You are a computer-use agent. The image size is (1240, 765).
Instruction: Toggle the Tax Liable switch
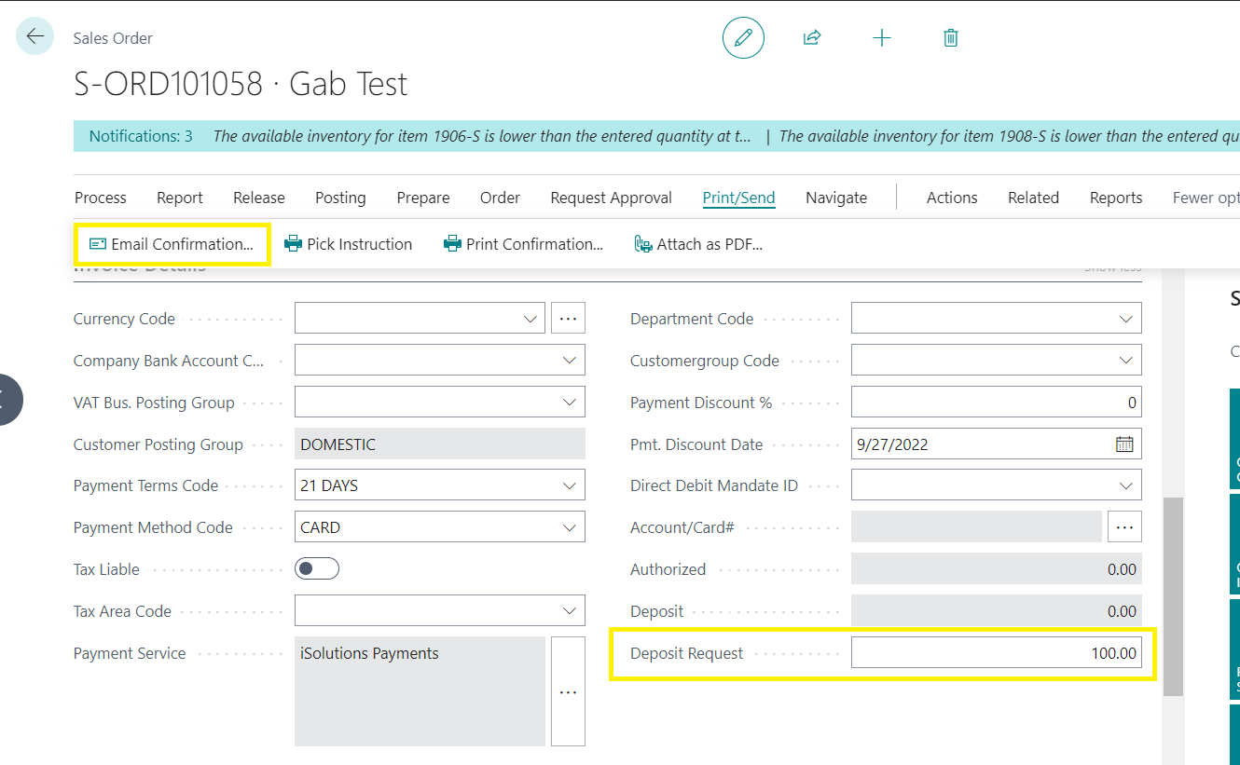click(317, 568)
